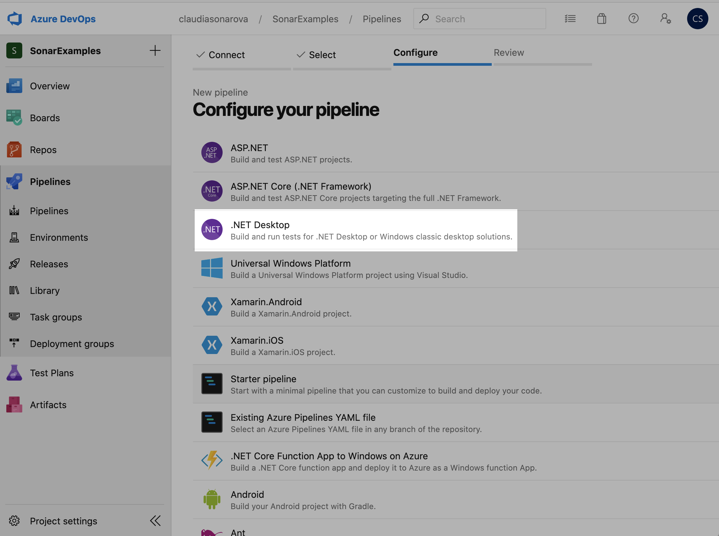Click the Configure step tab
719x536 pixels.
point(443,53)
